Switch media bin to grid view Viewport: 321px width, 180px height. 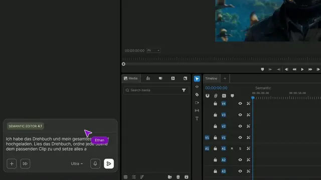125,177
